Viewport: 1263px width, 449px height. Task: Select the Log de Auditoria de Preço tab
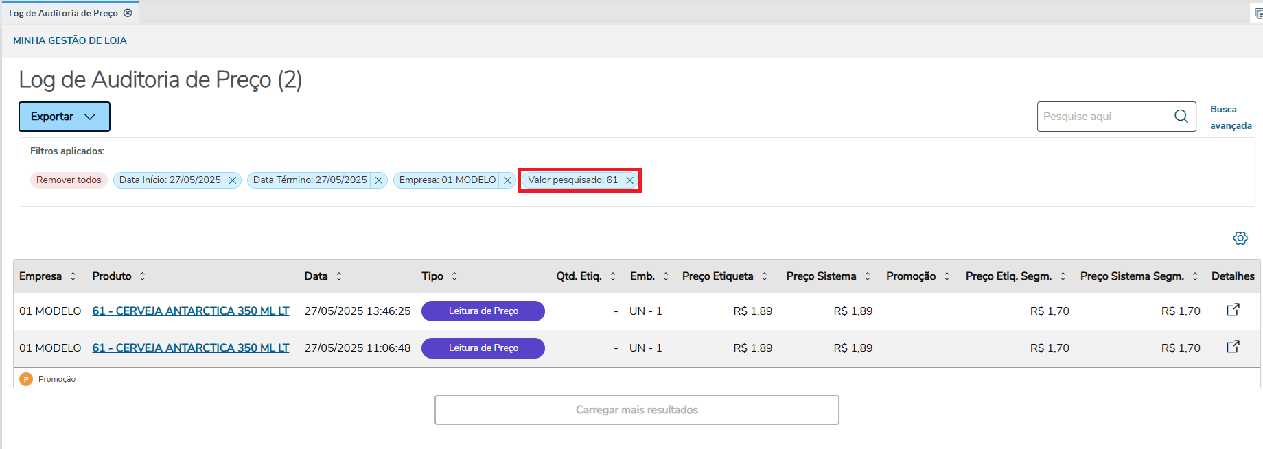pos(63,13)
